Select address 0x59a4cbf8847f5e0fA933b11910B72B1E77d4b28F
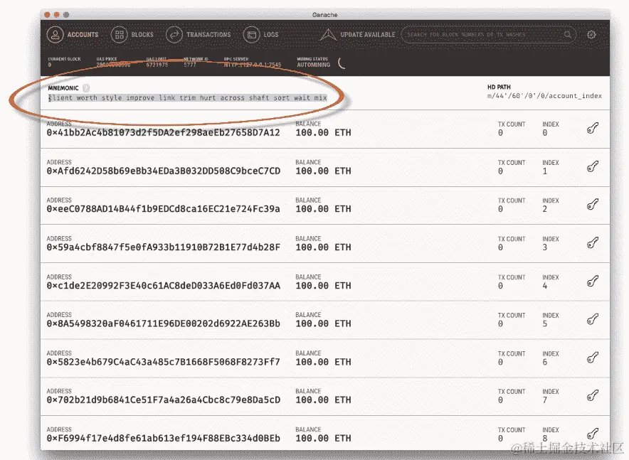Image resolution: width=629 pixels, height=460 pixels. (x=163, y=247)
